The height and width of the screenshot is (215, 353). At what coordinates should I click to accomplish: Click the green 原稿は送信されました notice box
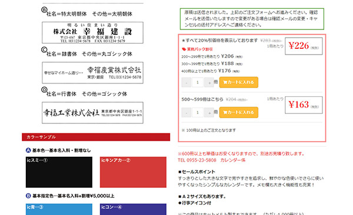[x=252, y=19]
